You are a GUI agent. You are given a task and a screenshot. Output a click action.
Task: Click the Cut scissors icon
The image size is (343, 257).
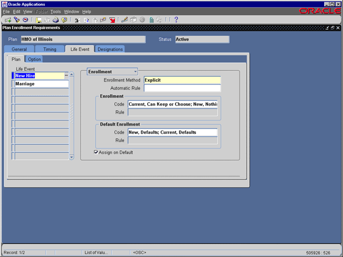pos(77,20)
